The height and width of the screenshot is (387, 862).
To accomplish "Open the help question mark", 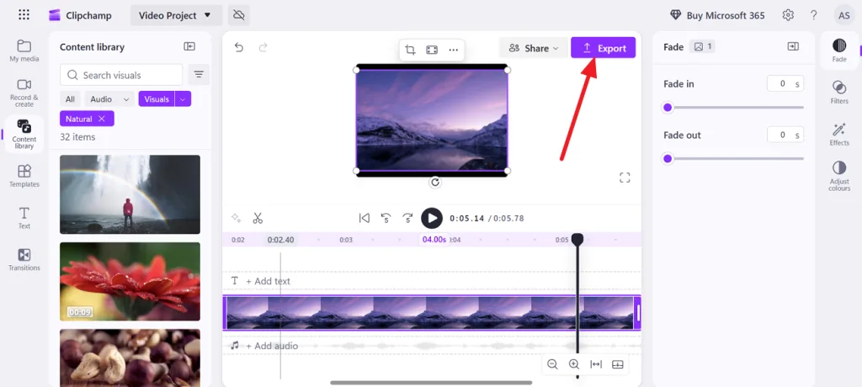I will pyautogui.click(x=814, y=15).
